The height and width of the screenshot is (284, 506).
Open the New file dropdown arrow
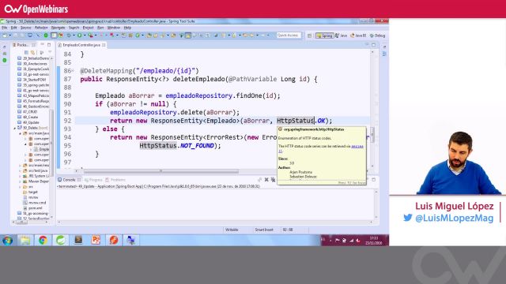[9, 35]
